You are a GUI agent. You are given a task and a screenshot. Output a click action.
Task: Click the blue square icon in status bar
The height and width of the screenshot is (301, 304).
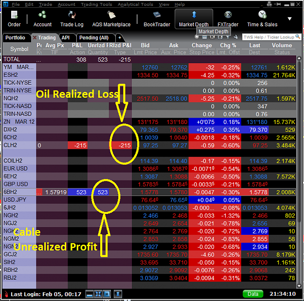point(107,294)
